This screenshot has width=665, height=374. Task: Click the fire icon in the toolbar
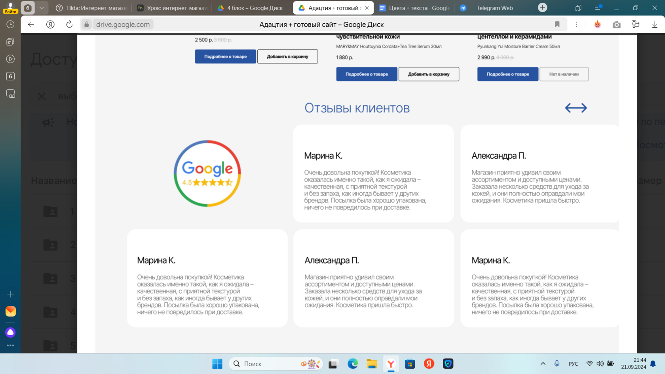pyautogui.click(x=598, y=25)
